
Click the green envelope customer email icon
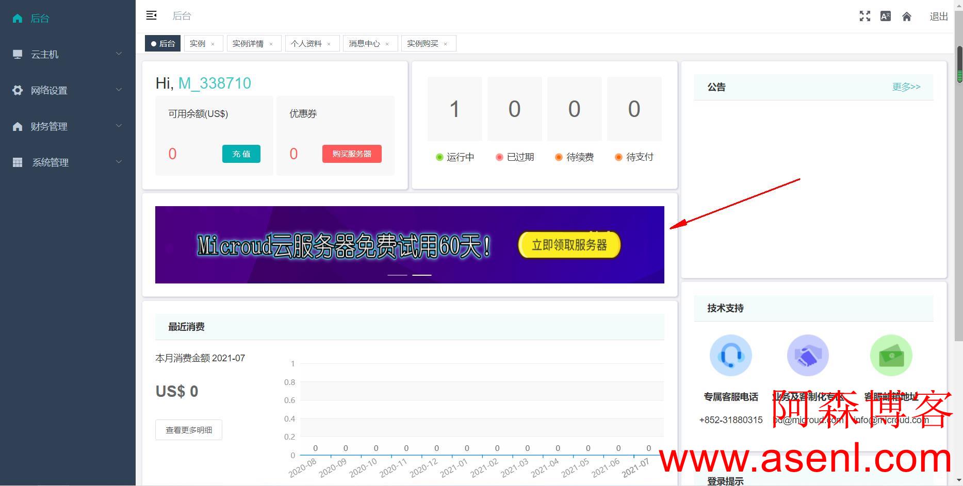point(891,355)
